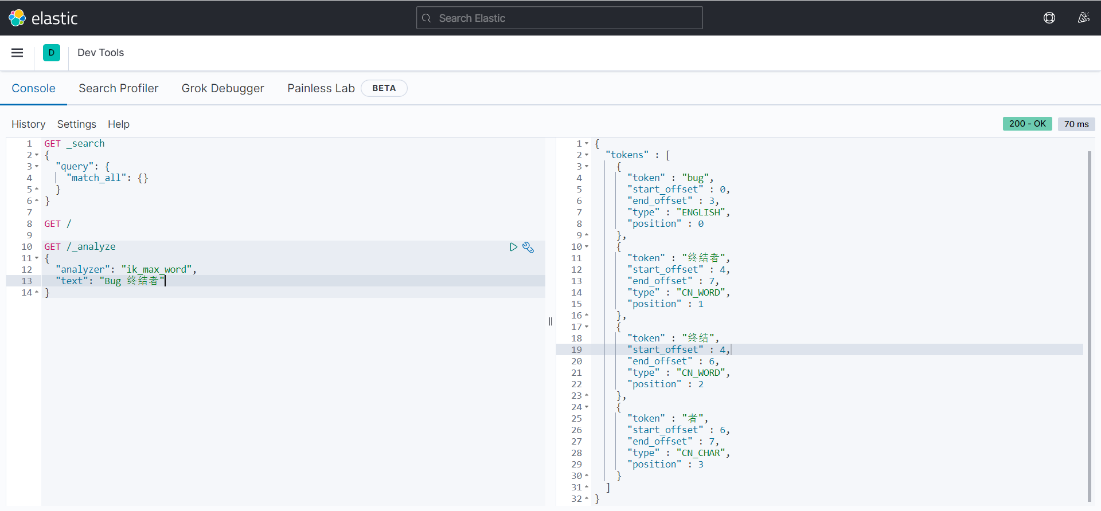Open the hamburger navigation menu
Image resolution: width=1101 pixels, height=511 pixels.
point(17,53)
